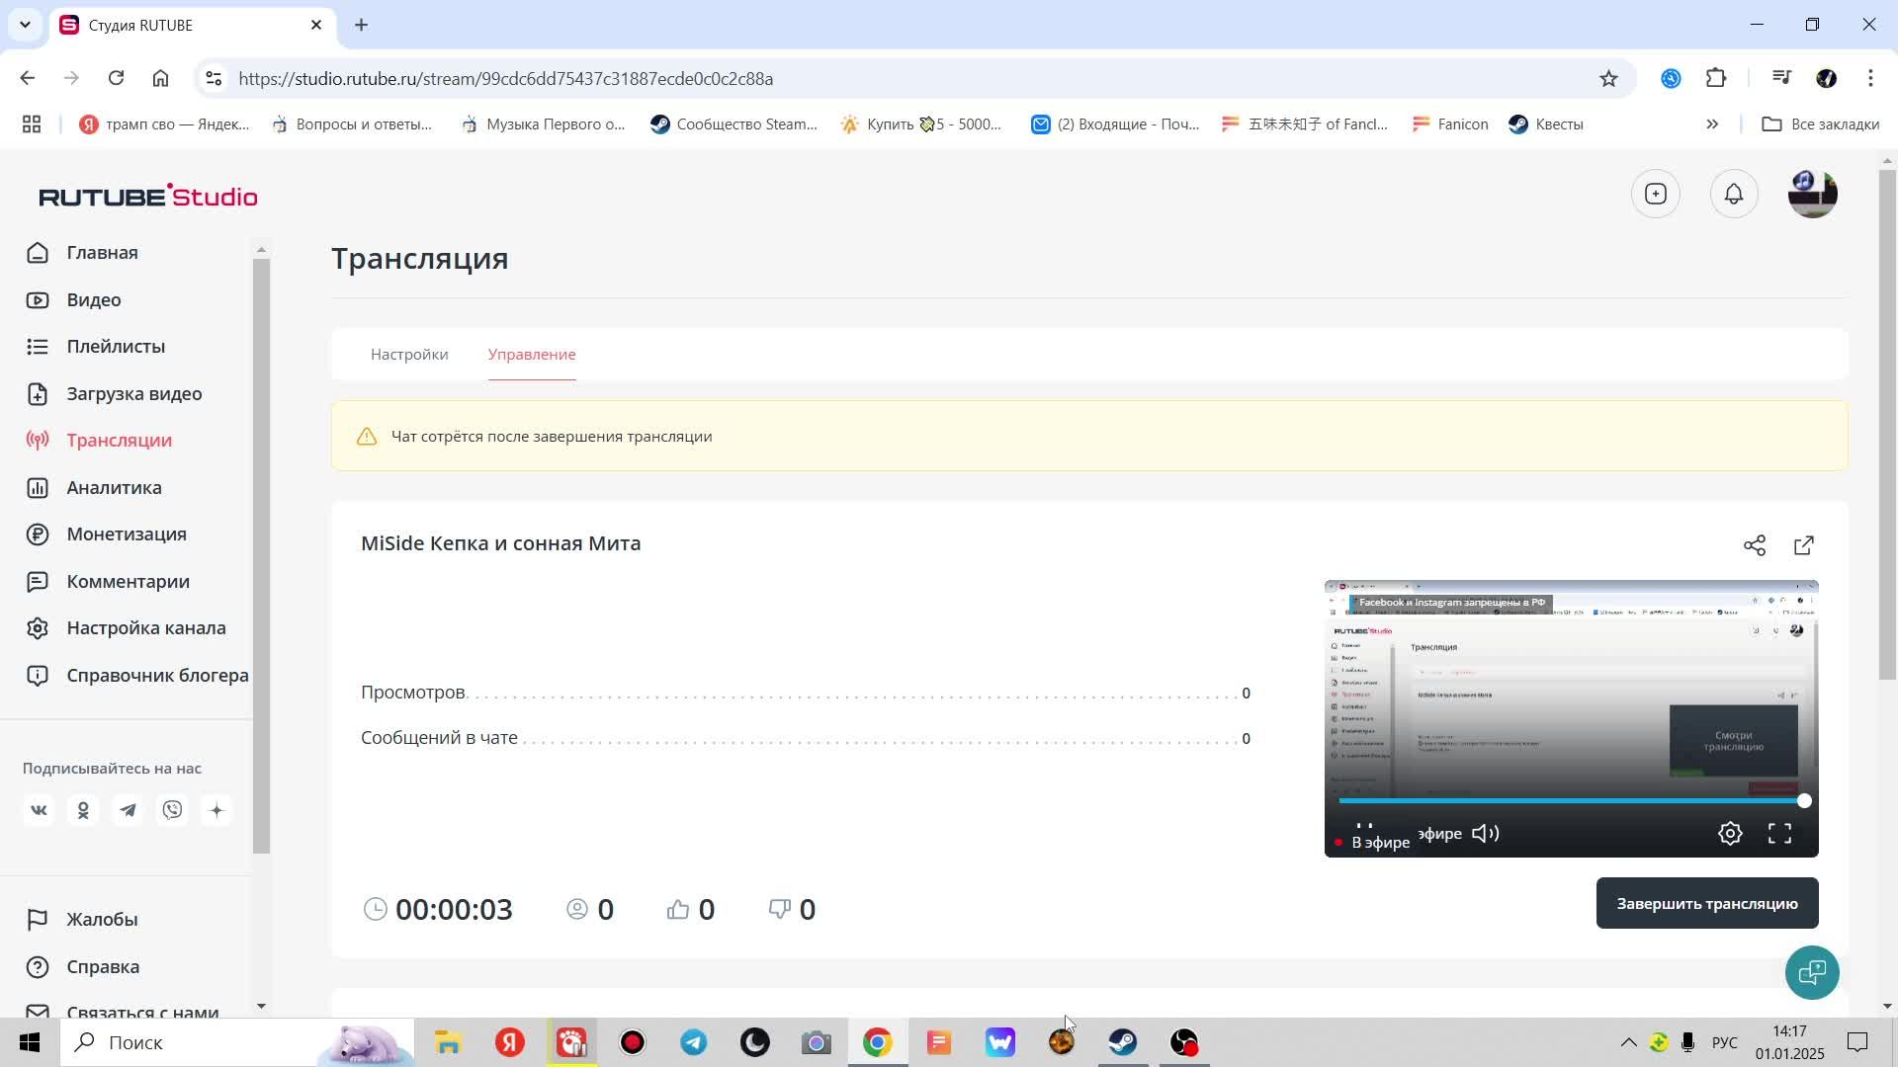Image resolution: width=1898 pixels, height=1067 pixels.
Task: Open the add video plus icon
Action: pos(1656,194)
